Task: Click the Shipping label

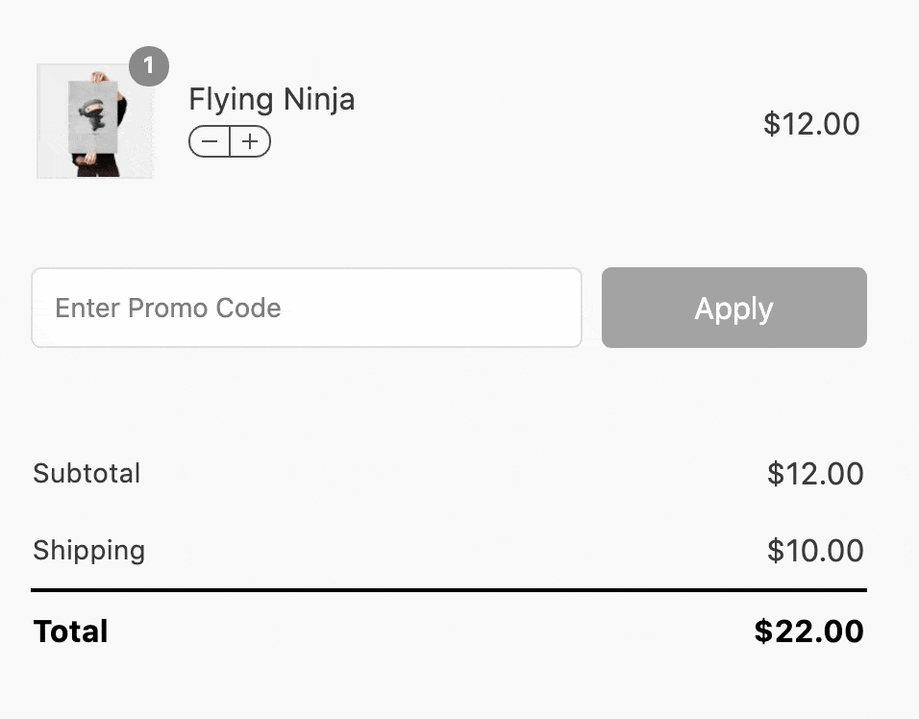Action: tap(89, 551)
